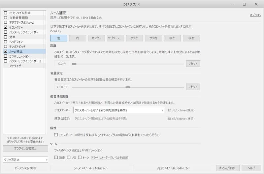This screenshot has height=174, width=264.
Task: Uncheck the ルーム補正 checkbox
Action: (x=6, y=51)
